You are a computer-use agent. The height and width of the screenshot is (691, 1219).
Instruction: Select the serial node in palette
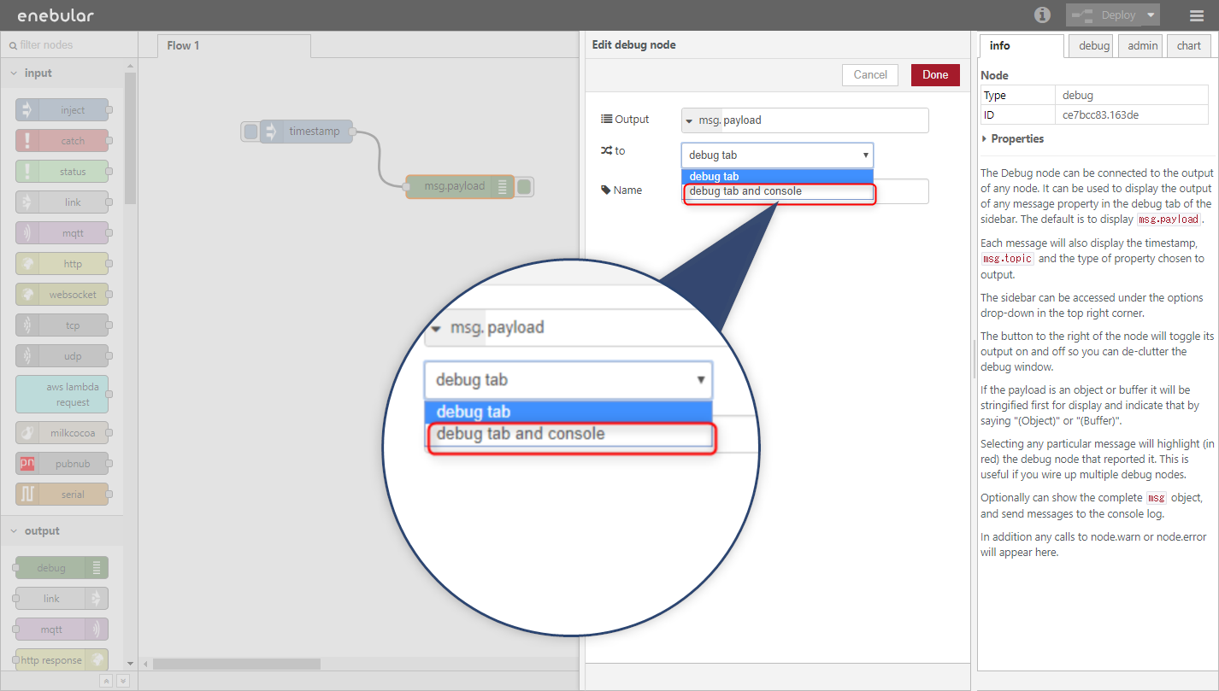62,495
